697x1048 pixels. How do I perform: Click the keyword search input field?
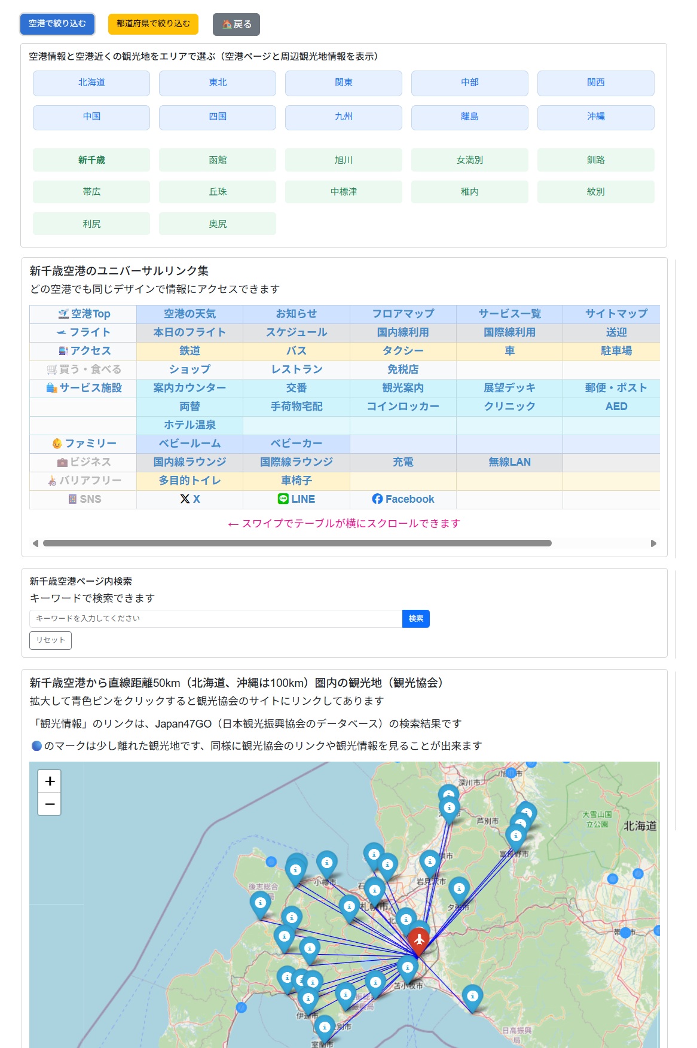click(x=216, y=619)
